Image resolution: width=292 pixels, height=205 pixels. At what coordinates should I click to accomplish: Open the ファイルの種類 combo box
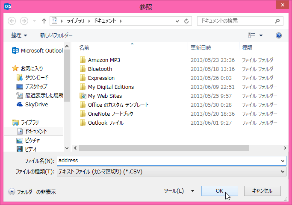click(x=171, y=172)
